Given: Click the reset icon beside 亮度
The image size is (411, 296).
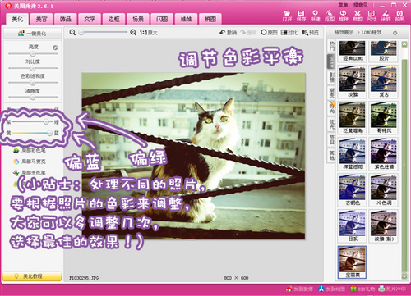Looking at the screenshot, I should 55,48.
